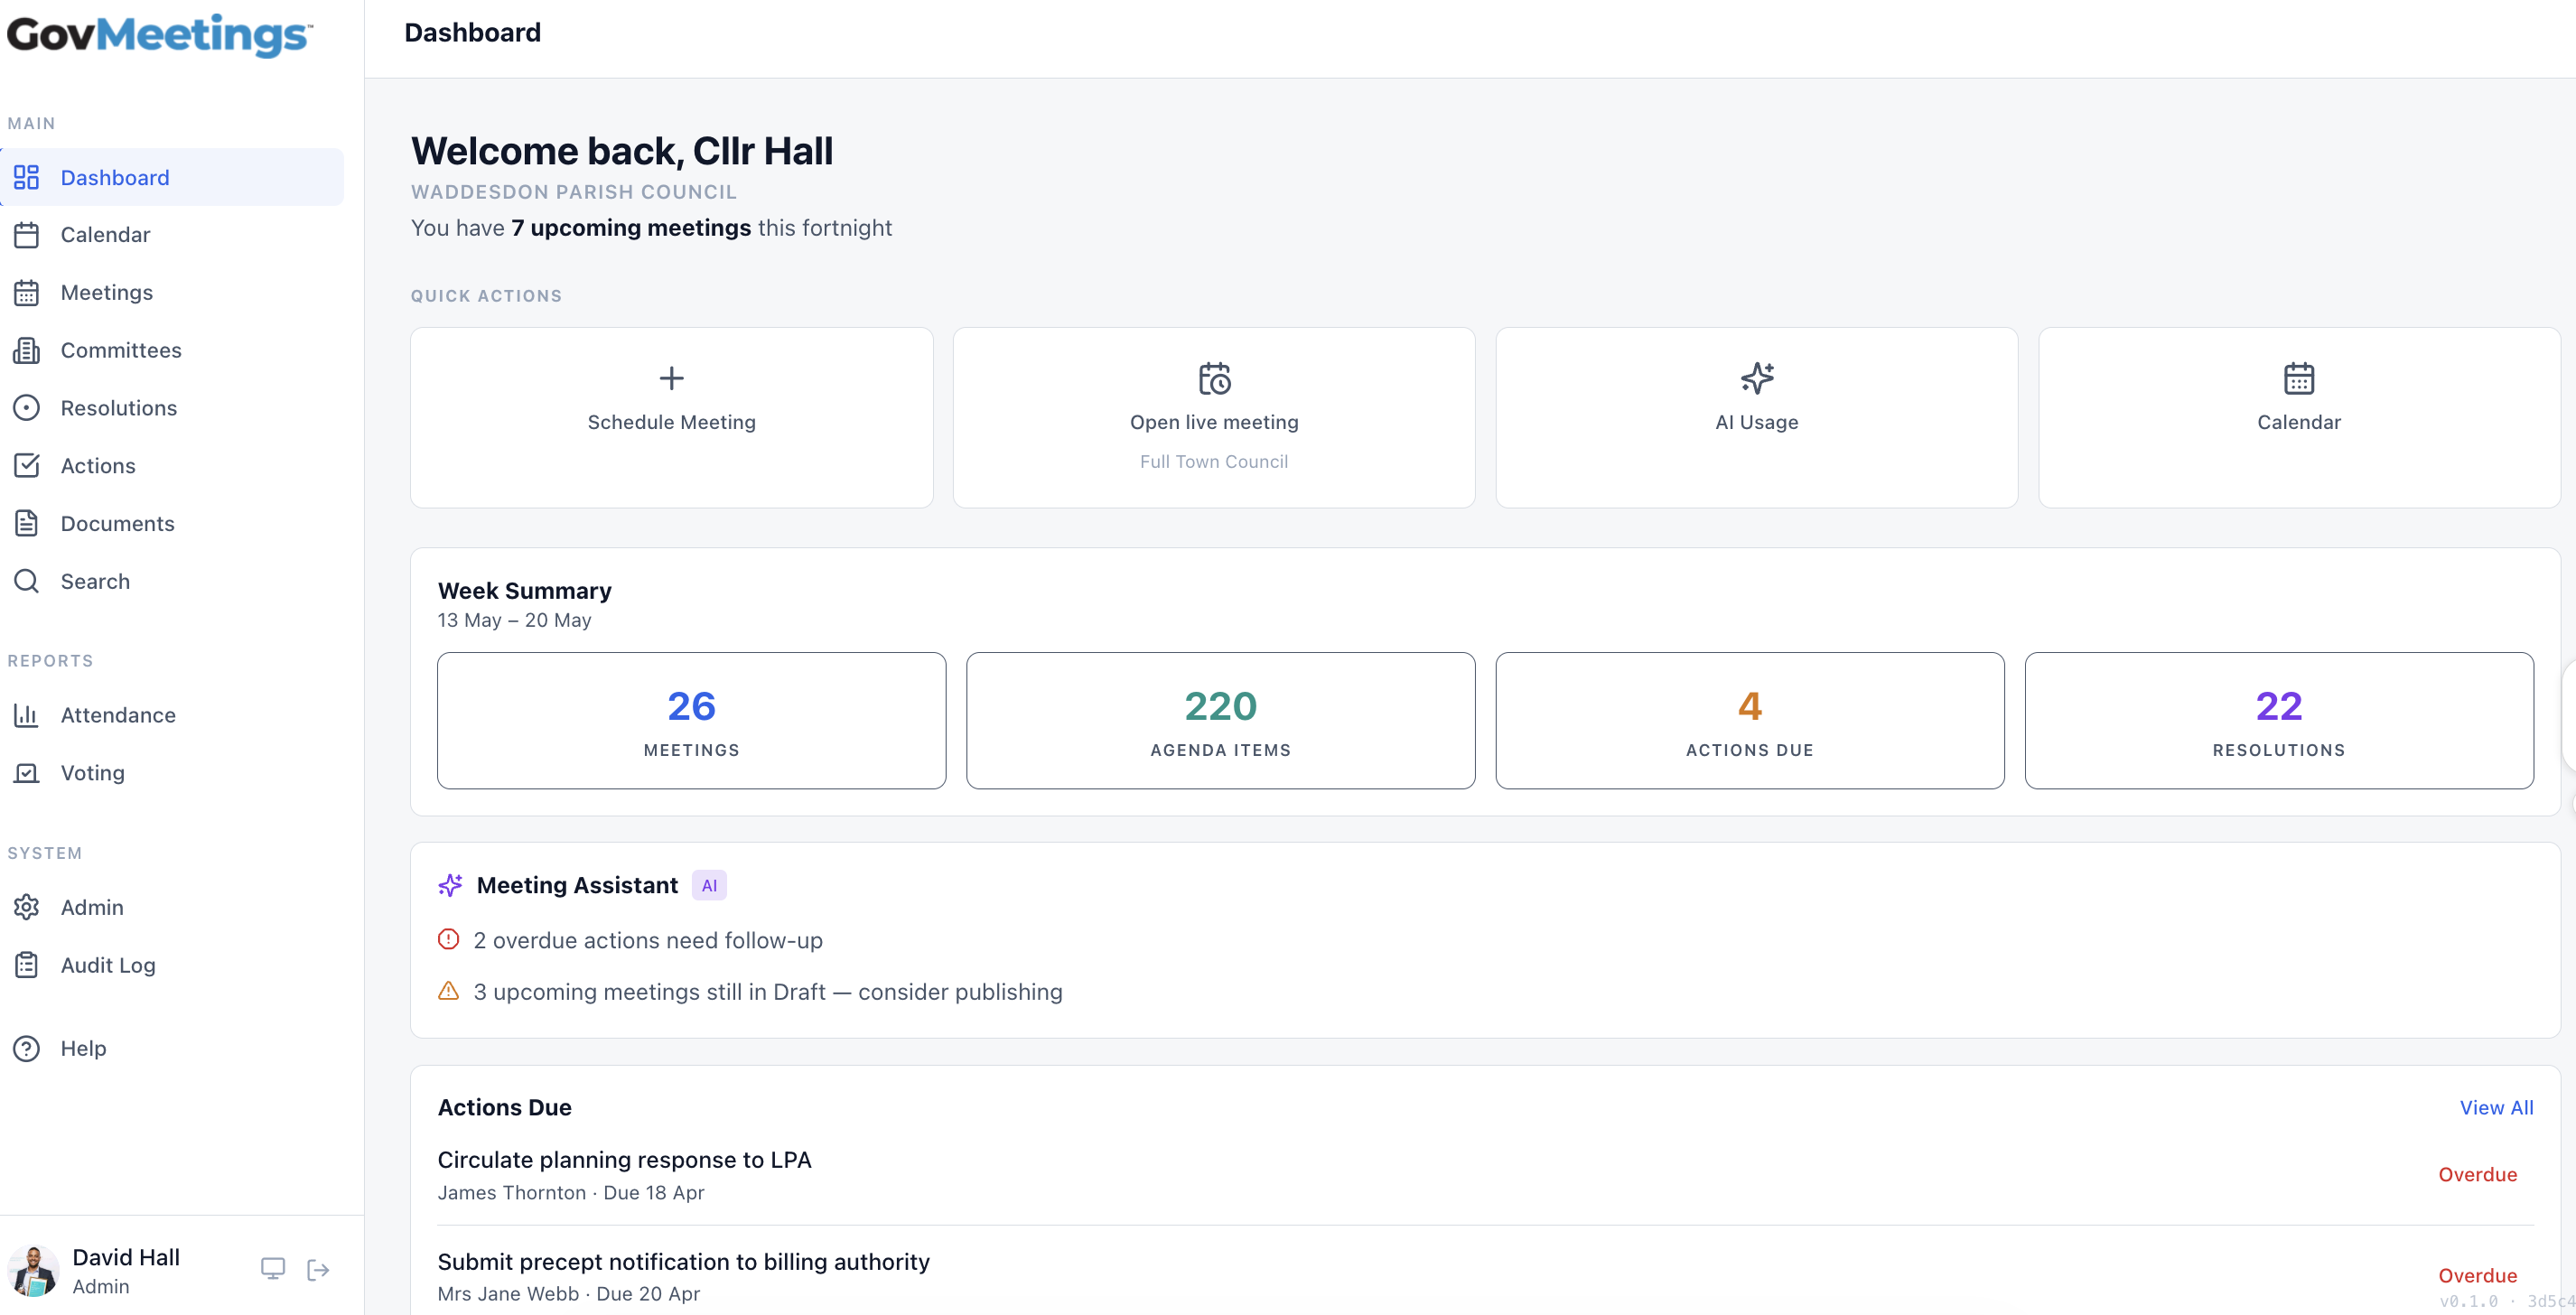
Task: Click the Audit Log clipboard icon
Action: [x=26, y=965]
